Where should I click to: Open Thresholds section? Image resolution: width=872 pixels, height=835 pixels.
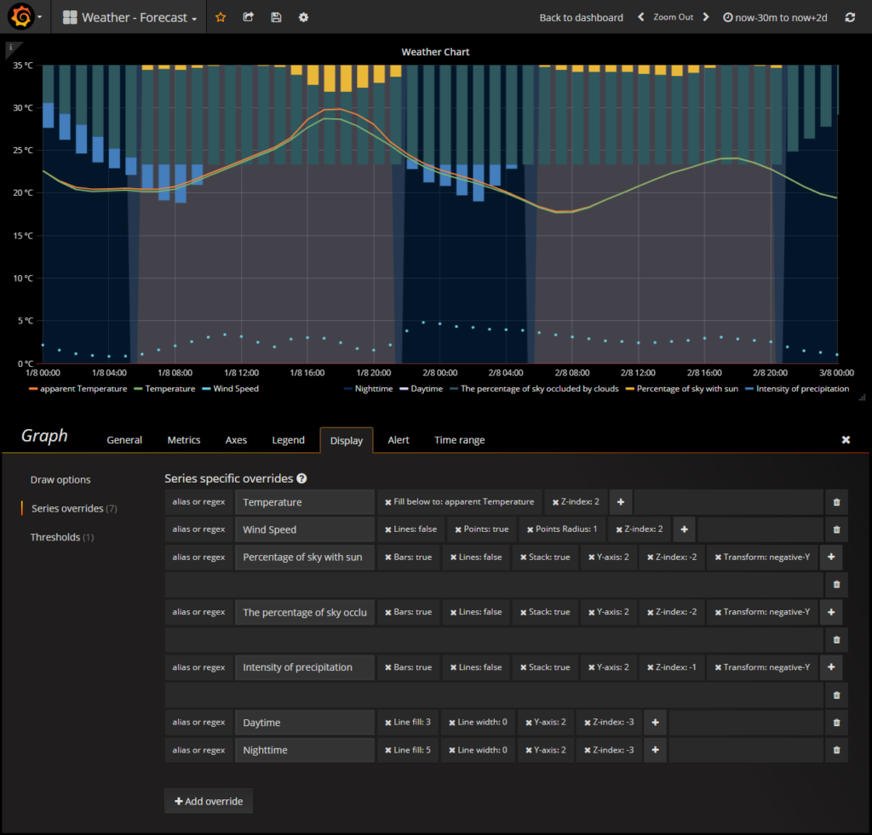61,537
